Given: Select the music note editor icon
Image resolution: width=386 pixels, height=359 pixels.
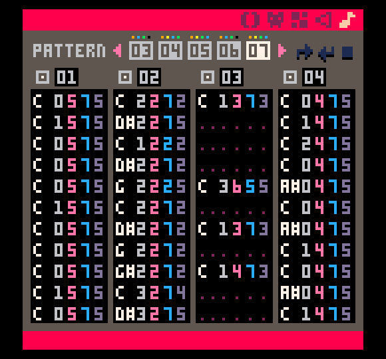Looking at the screenshot, I should tap(347, 20).
